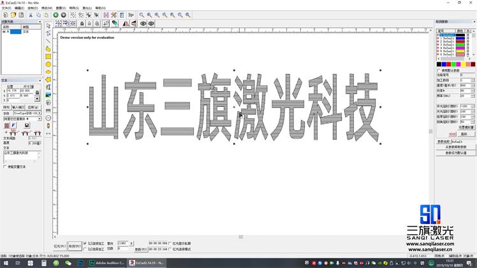Click the first padlock lock-object icon
The width and height of the screenshot is (477, 268).
82,24
